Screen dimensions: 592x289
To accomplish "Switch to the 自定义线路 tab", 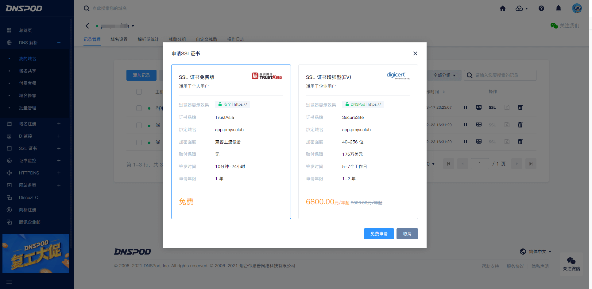I will (207, 39).
